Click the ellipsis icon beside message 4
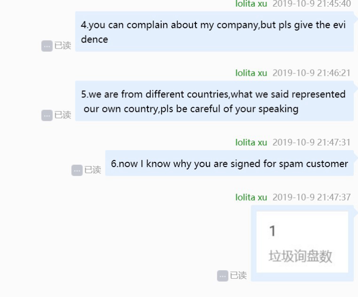This screenshot has height=297, width=358. point(47,46)
